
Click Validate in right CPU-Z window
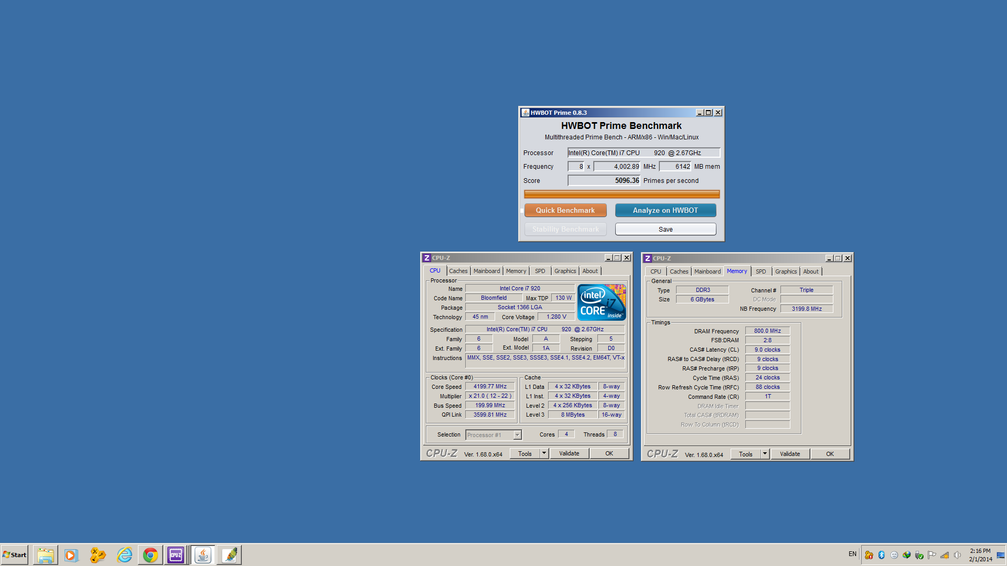click(x=790, y=454)
